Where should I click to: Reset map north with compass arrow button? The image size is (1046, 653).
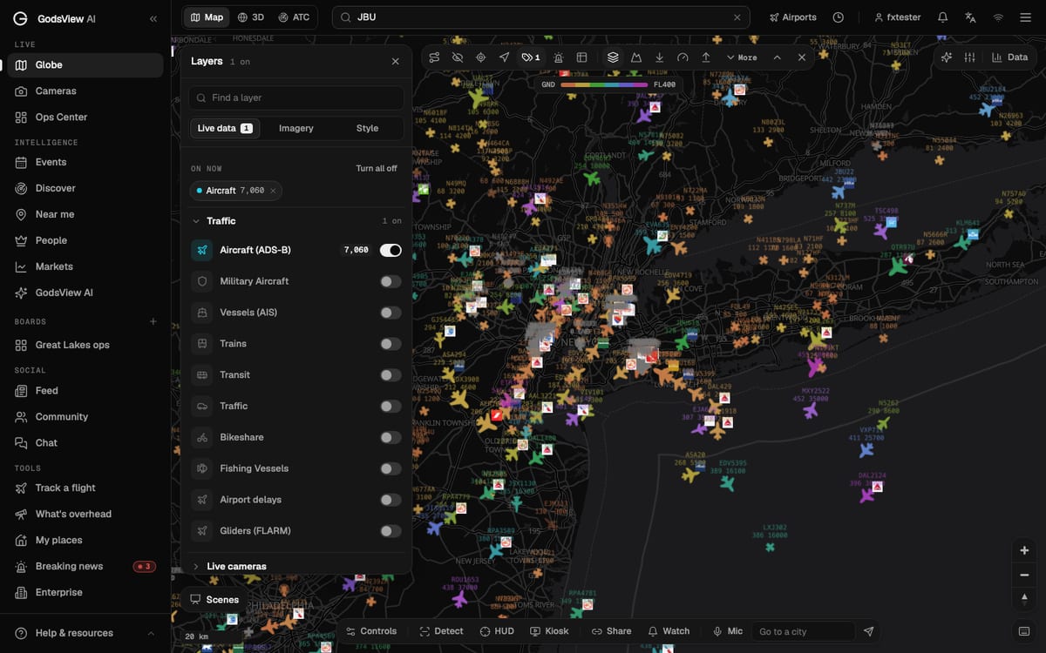point(1024,598)
